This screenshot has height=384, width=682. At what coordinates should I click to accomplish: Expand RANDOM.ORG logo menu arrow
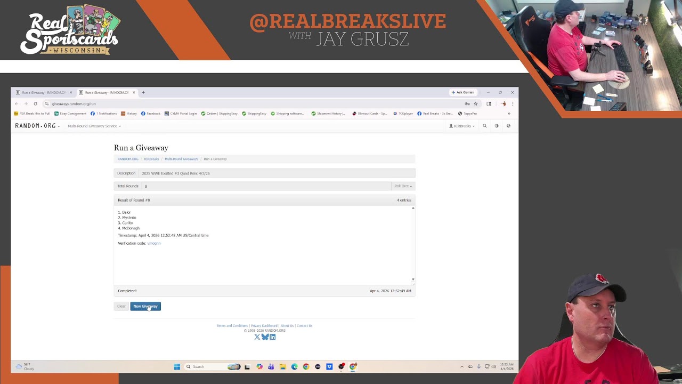[59, 126]
